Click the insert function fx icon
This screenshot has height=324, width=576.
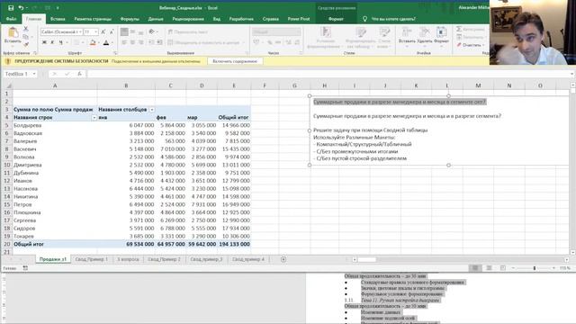pyautogui.click(x=79, y=74)
